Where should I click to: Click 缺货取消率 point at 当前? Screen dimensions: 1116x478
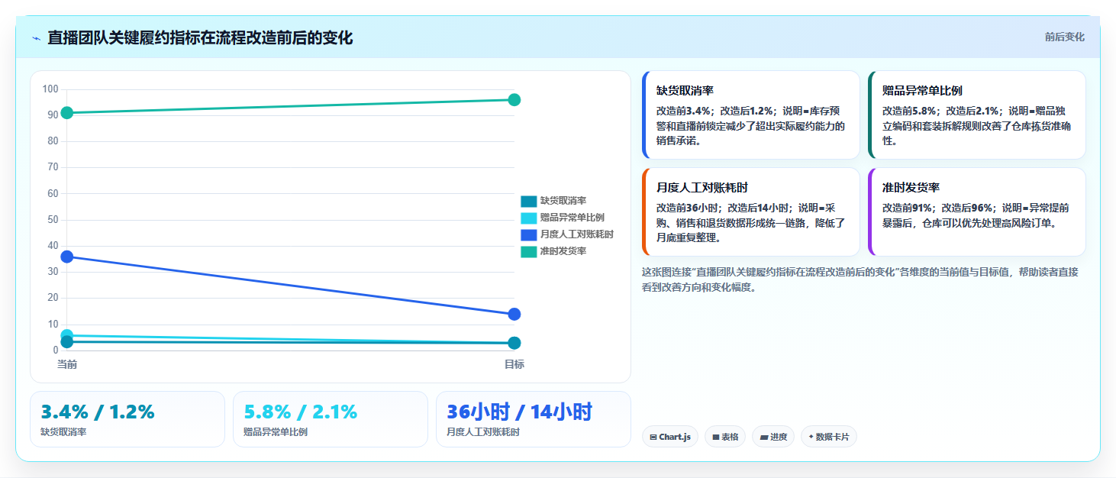67,342
